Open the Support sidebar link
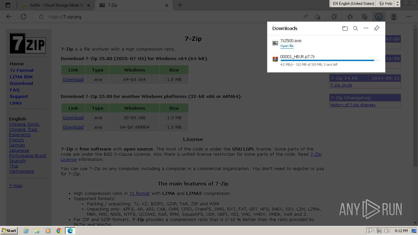418x235 pixels. click(x=19, y=96)
